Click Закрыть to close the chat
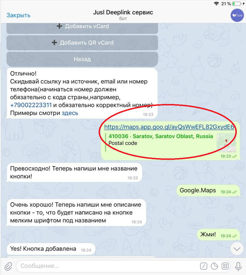The height and width of the screenshot is (275, 246). coord(18,15)
